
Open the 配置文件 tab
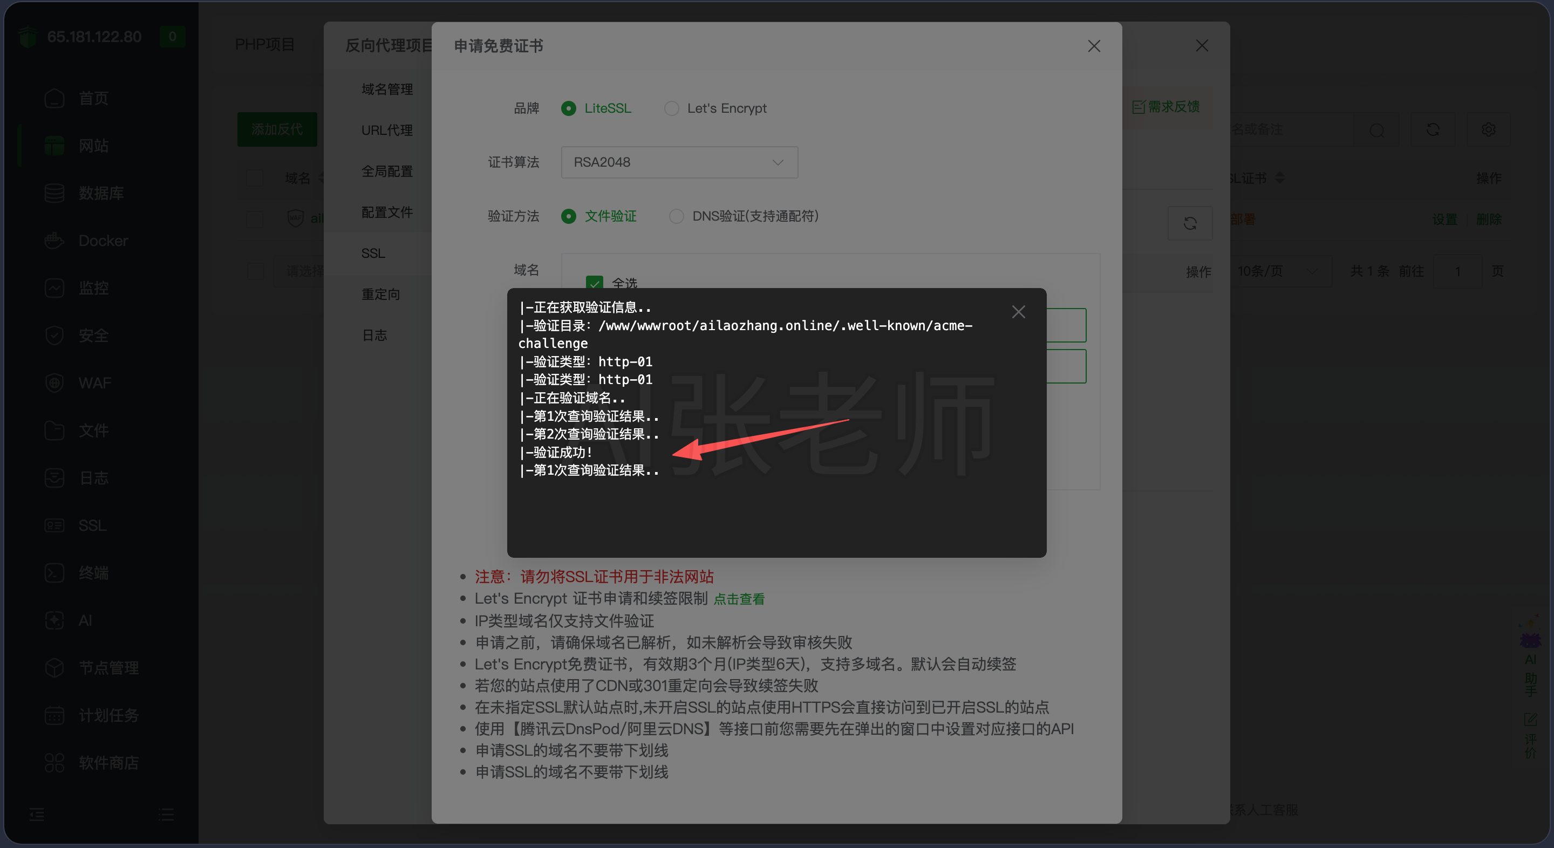point(387,213)
